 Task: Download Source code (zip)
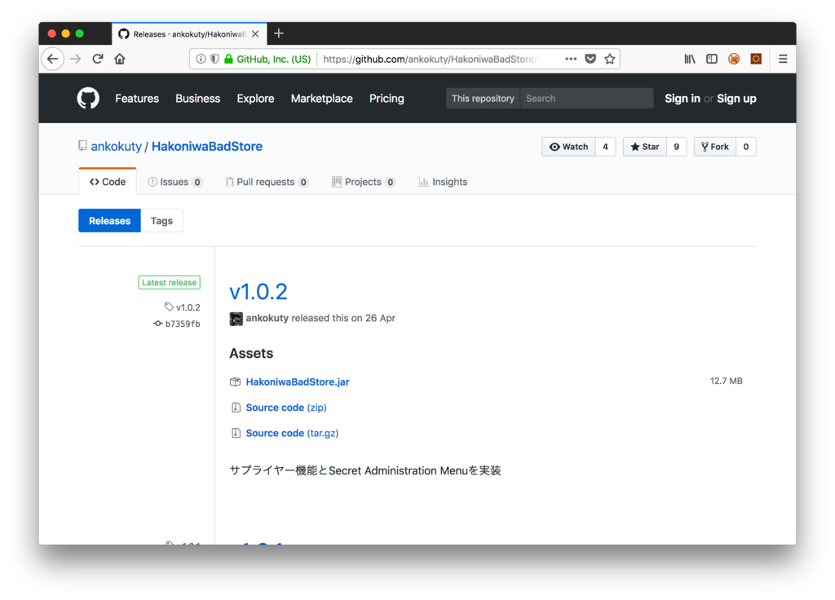[286, 408]
